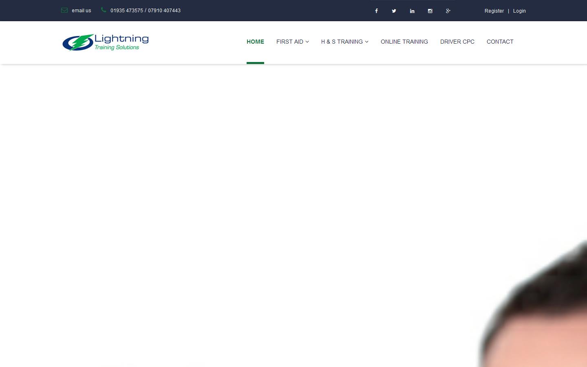Click the envelope icon next to email us
The image size is (587, 367).
coord(64,10)
